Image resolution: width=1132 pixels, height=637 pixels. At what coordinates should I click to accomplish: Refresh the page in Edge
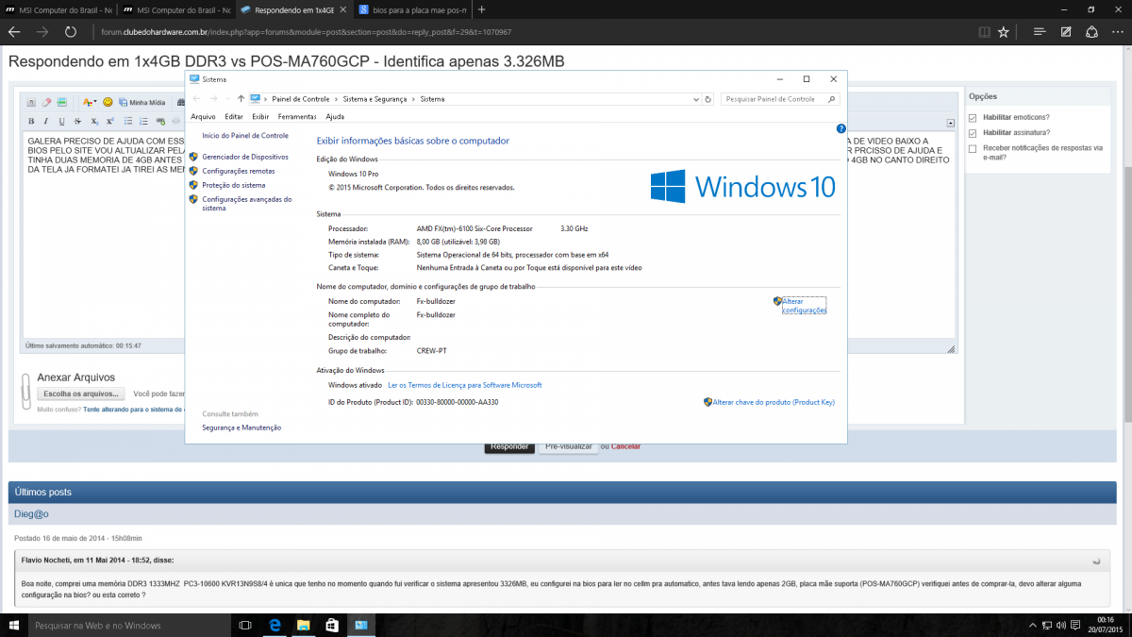[x=70, y=31]
